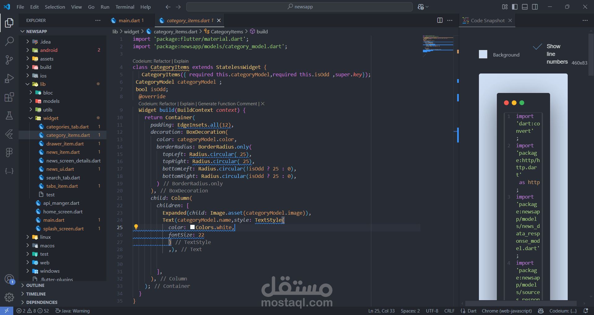594x315 pixels.
Task: Toggle Show line numbers checkmark
Action: pyautogui.click(x=537, y=47)
